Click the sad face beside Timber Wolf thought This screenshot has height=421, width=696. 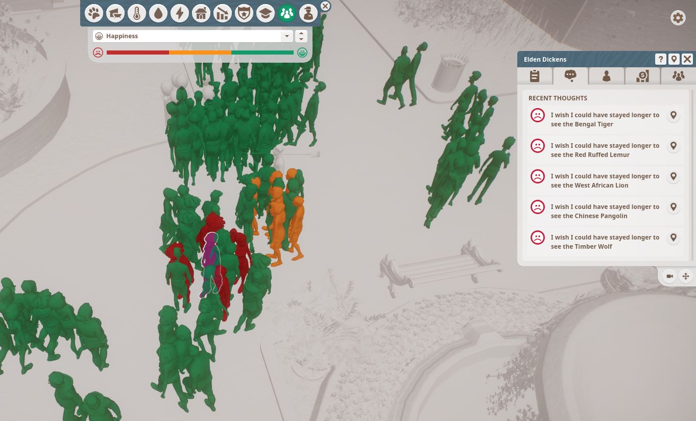pyautogui.click(x=537, y=238)
